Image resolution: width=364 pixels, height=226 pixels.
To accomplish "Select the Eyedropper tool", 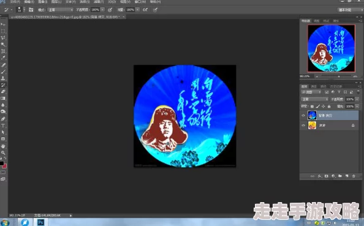I will point(3,58).
